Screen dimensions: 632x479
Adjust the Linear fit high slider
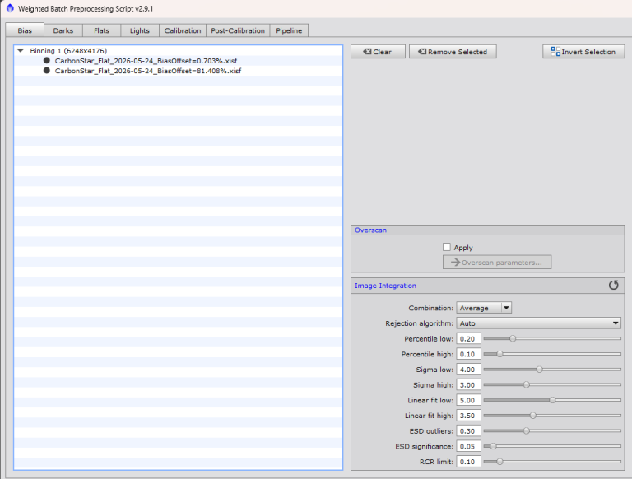[552, 416]
